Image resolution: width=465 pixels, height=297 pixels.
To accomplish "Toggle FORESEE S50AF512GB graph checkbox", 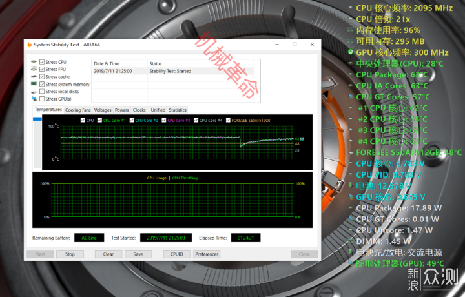I will 228,120.
